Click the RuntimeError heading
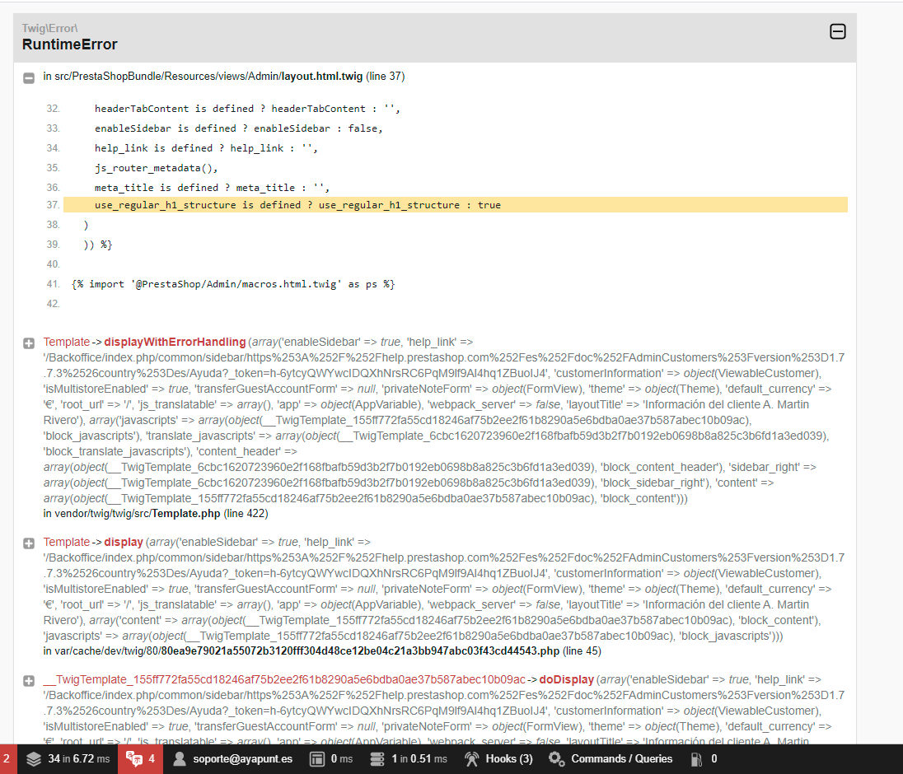Image resolution: width=903 pixels, height=774 pixels. [70, 44]
